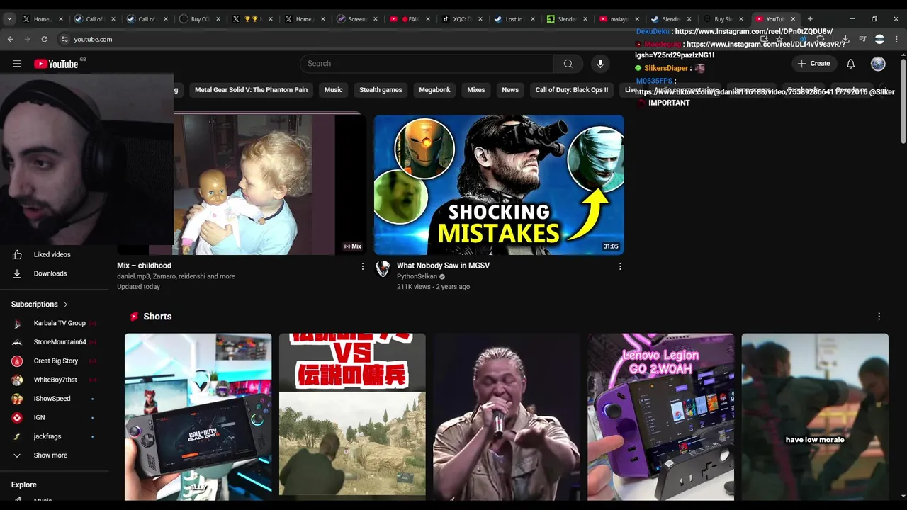
Task: Switch to the XQC browser tab
Action: pyautogui.click(x=461, y=19)
